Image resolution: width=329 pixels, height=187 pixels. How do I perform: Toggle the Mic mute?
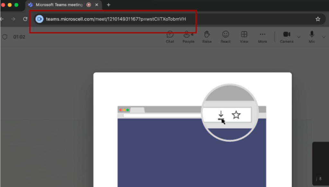pyautogui.click(x=312, y=37)
